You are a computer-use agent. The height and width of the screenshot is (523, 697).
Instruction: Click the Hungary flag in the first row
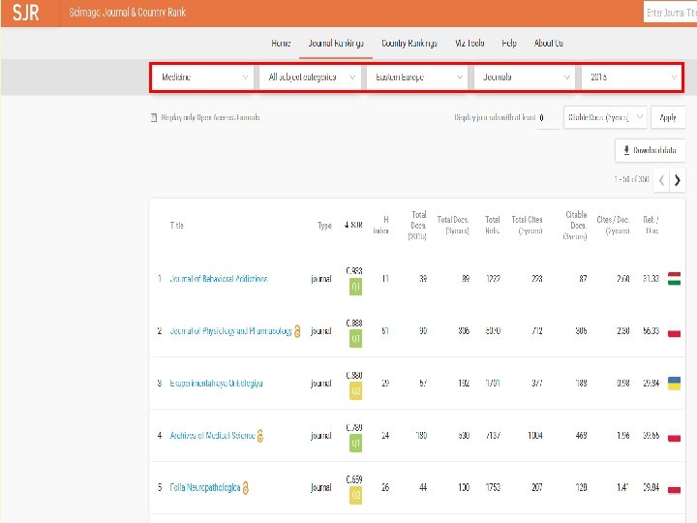tap(675, 279)
